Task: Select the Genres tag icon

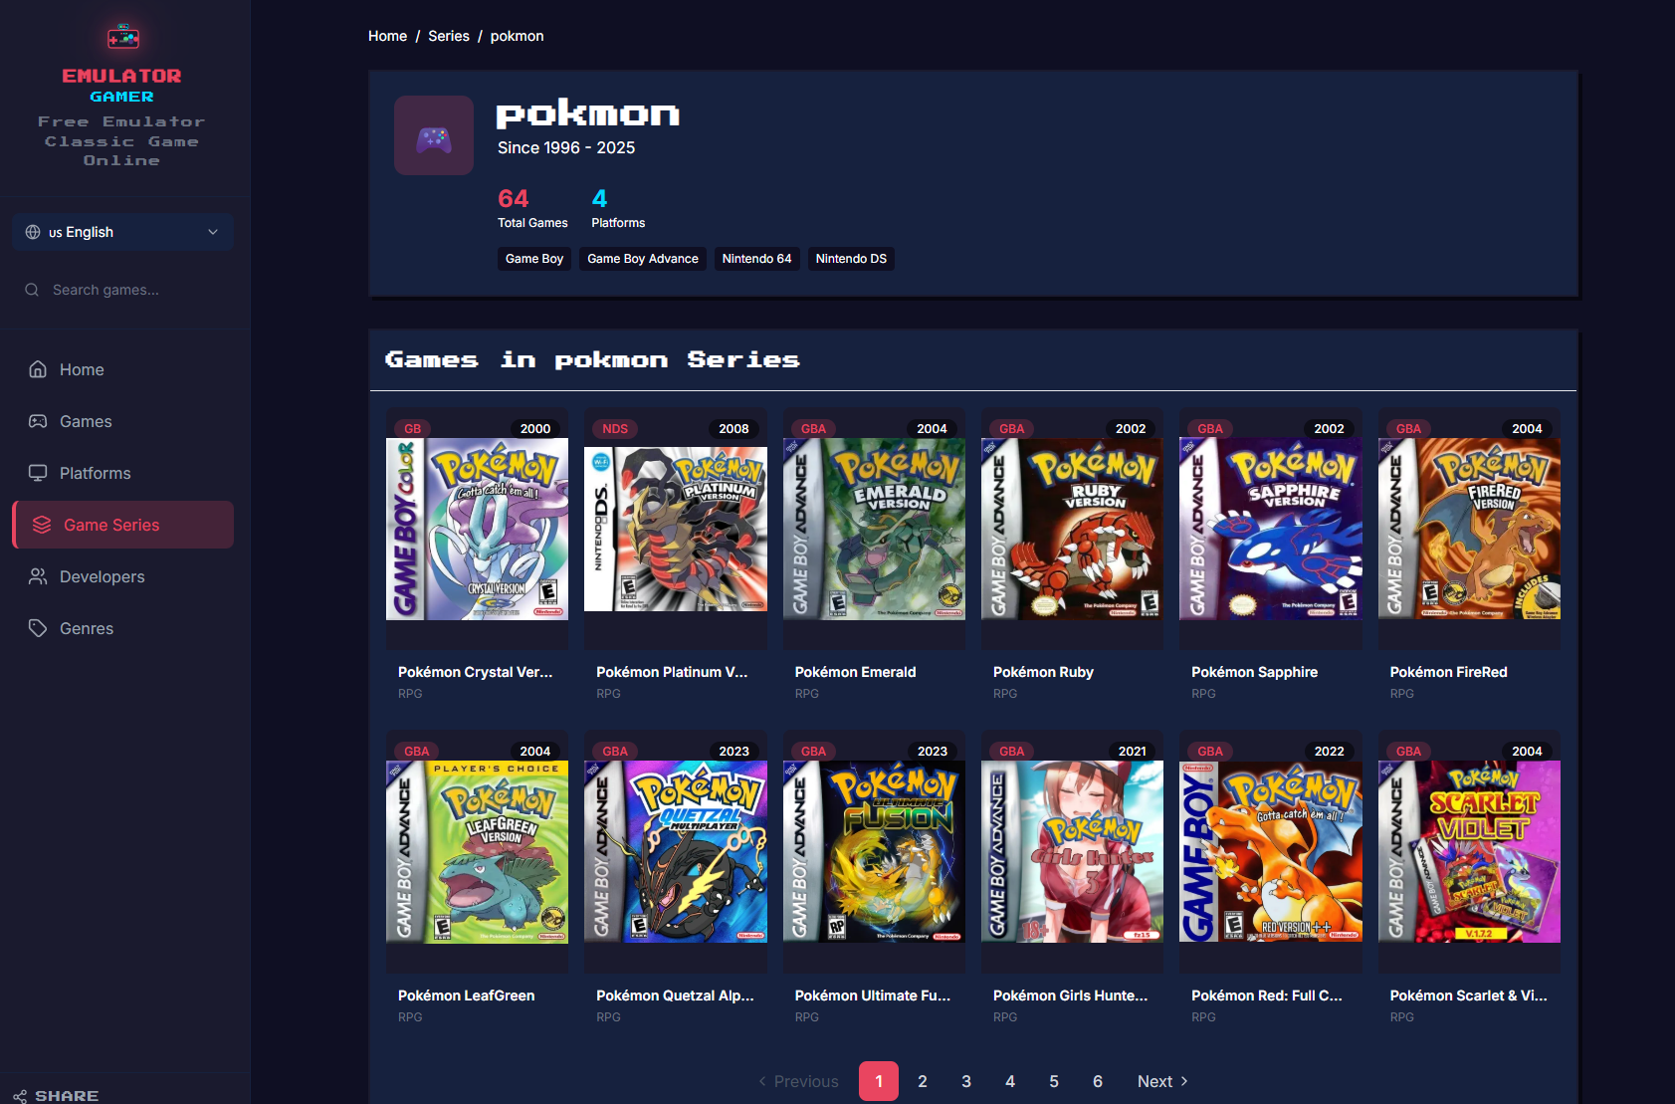Action: click(37, 628)
